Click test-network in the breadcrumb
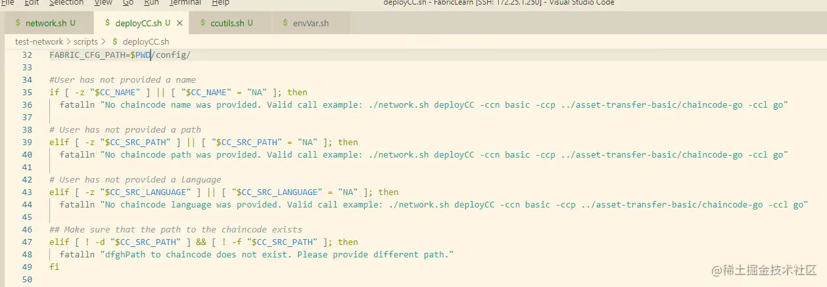 [39, 41]
